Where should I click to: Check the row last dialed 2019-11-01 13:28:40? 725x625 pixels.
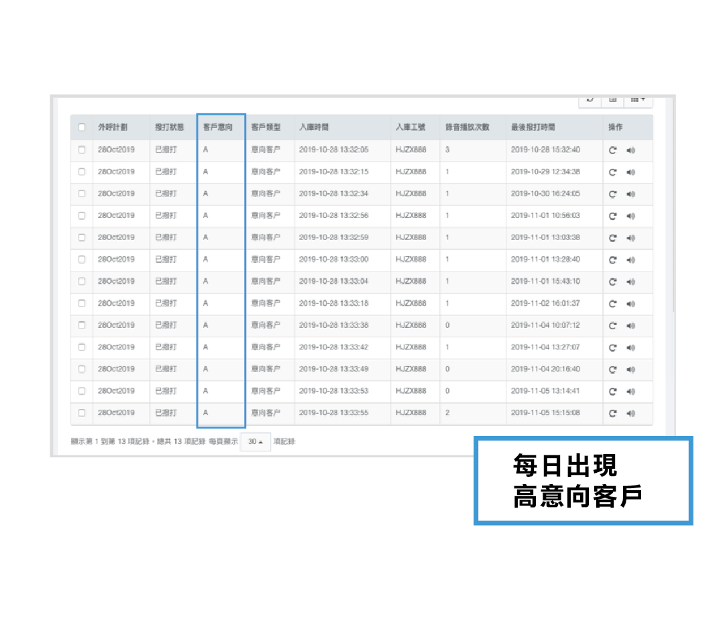[82, 260]
